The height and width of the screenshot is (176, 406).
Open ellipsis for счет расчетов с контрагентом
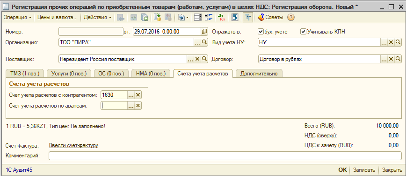click(x=131, y=95)
